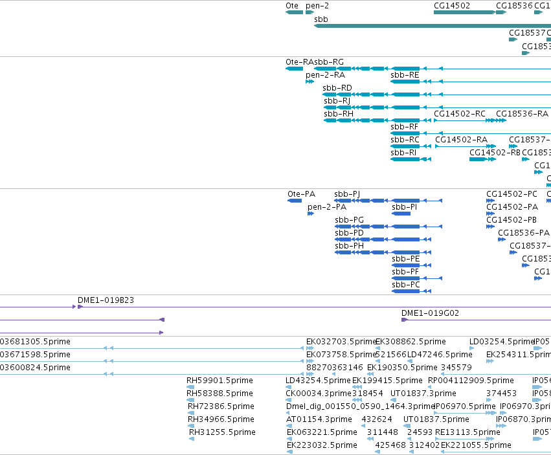Select the Ote-PA protein feature

pyautogui.click(x=295, y=201)
